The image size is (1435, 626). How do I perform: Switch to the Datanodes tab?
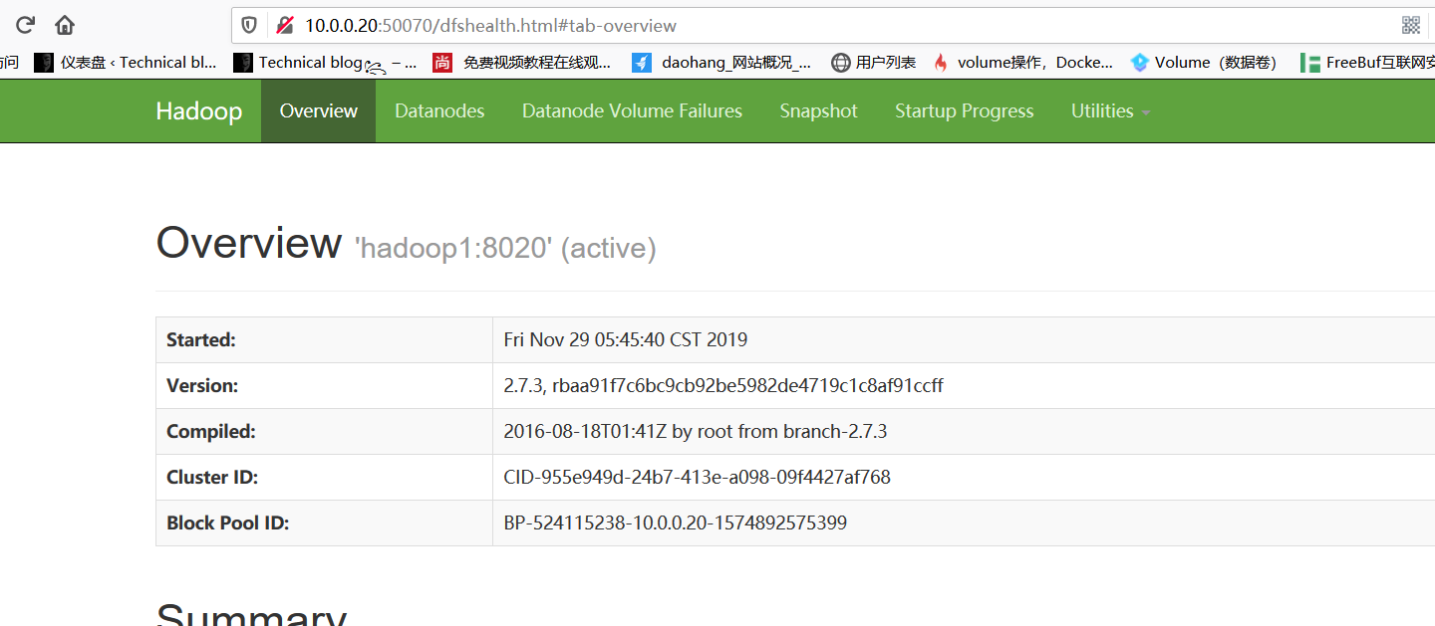coord(439,111)
